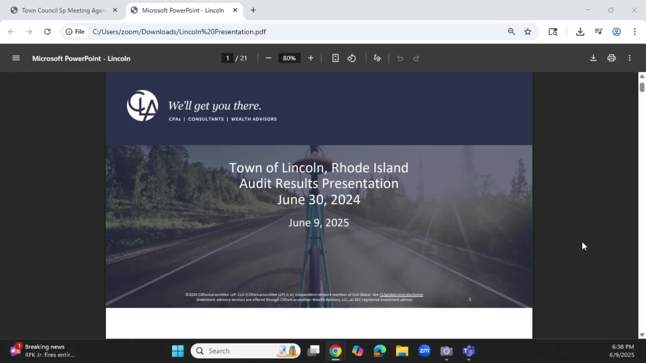This screenshot has height=363, width=646.
Task: Select the draw annotation tool
Action: (377, 58)
